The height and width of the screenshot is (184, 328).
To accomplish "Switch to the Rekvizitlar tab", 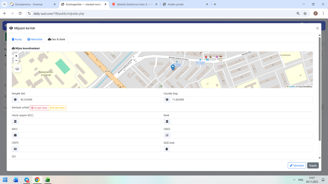I will [x=35, y=39].
